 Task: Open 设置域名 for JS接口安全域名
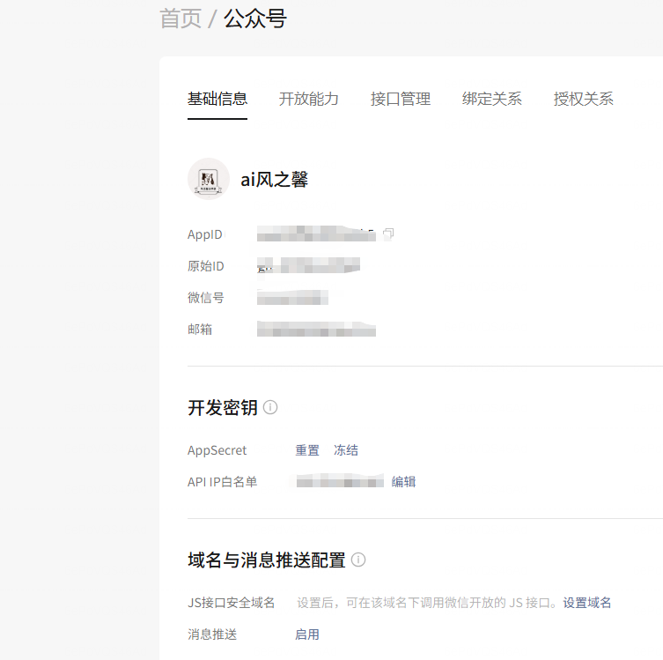pos(587,603)
